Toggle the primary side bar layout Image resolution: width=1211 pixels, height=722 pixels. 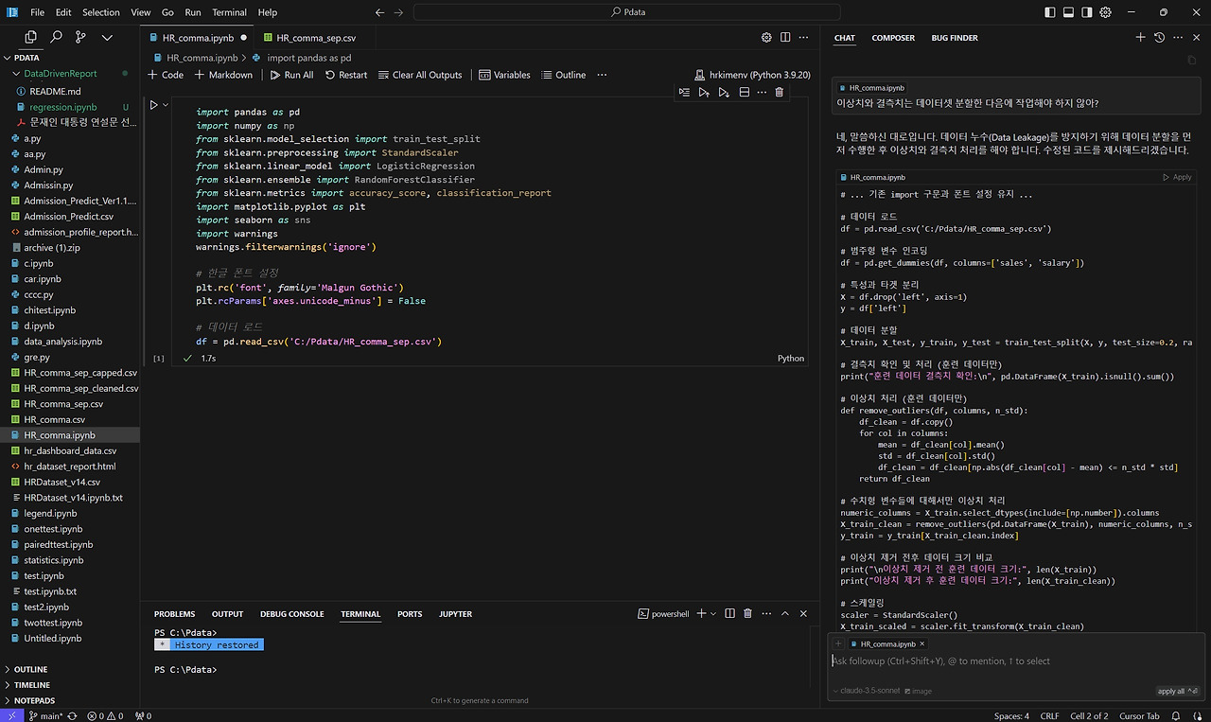point(1050,12)
